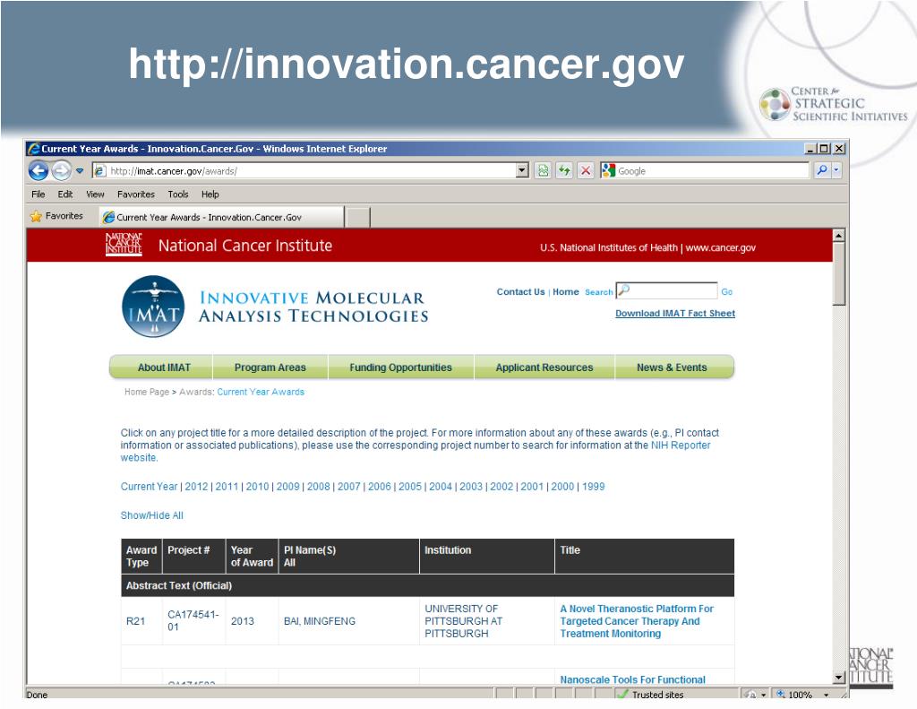Open the Help menu
The image size is (917, 709).
tap(210, 195)
